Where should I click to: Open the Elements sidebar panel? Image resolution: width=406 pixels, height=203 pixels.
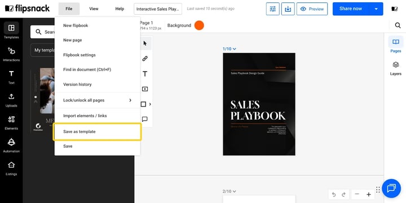click(11, 122)
